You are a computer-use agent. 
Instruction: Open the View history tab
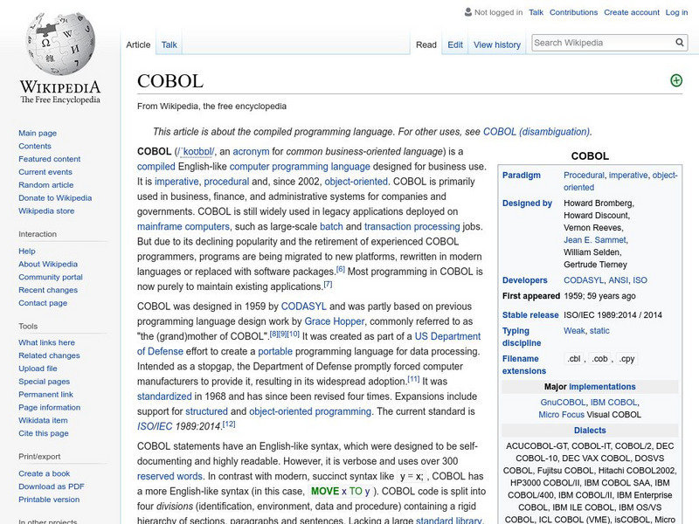496,44
